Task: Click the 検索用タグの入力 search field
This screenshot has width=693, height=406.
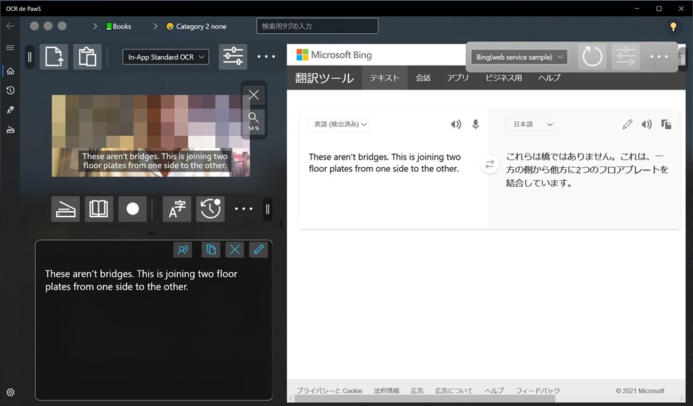Action: pos(317,26)
